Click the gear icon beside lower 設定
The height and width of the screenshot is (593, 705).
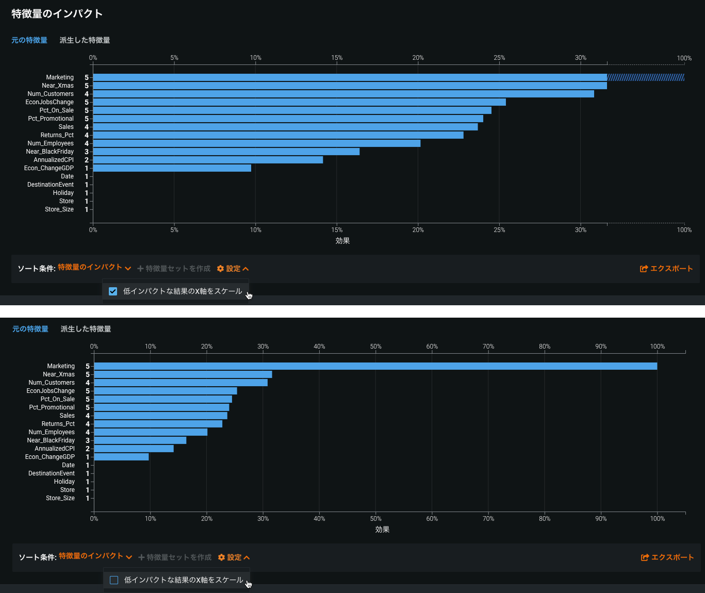tap(221, 557)
